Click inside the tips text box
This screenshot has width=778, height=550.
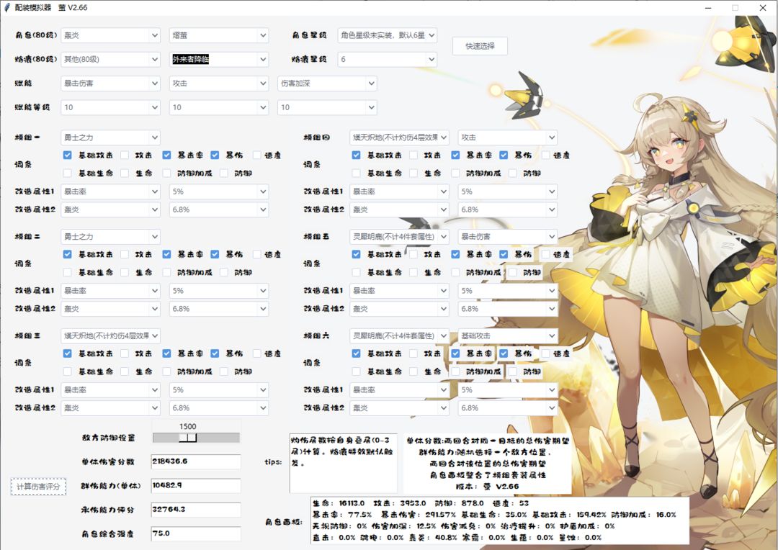[x=343, y=463]
